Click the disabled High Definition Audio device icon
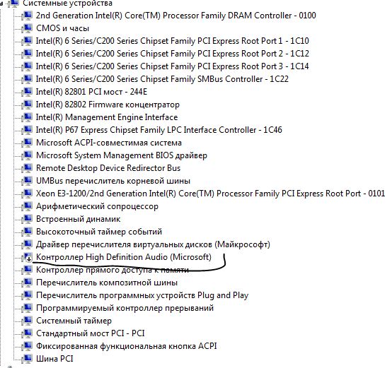392x368 pixels. 28,257
